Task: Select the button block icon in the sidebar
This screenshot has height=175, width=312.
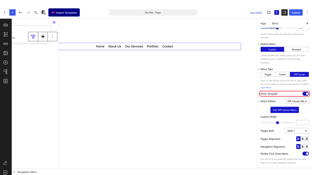Action: coord(6,44)
